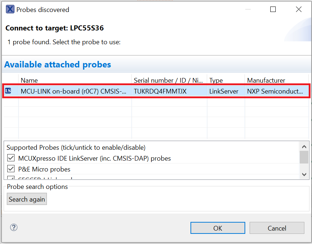This screenshot has height=244, width=312.
Task: Confirm probe selection with OK
Action: [x=218, y=228]
